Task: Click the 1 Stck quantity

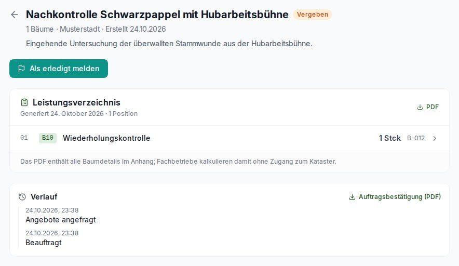Action: point(389,138)
